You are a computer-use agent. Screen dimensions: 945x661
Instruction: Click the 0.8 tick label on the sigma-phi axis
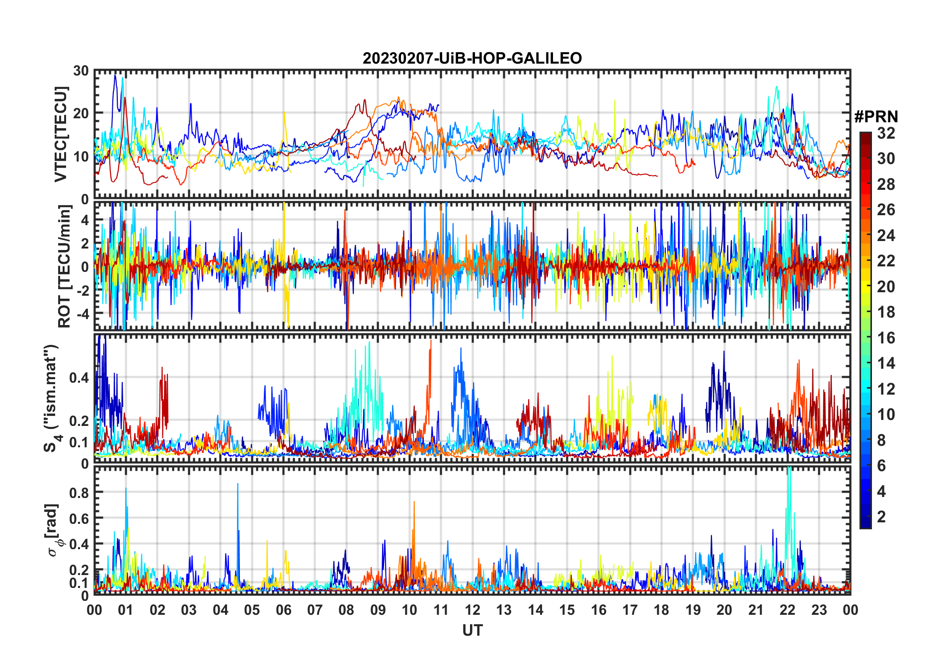[79, 493]
